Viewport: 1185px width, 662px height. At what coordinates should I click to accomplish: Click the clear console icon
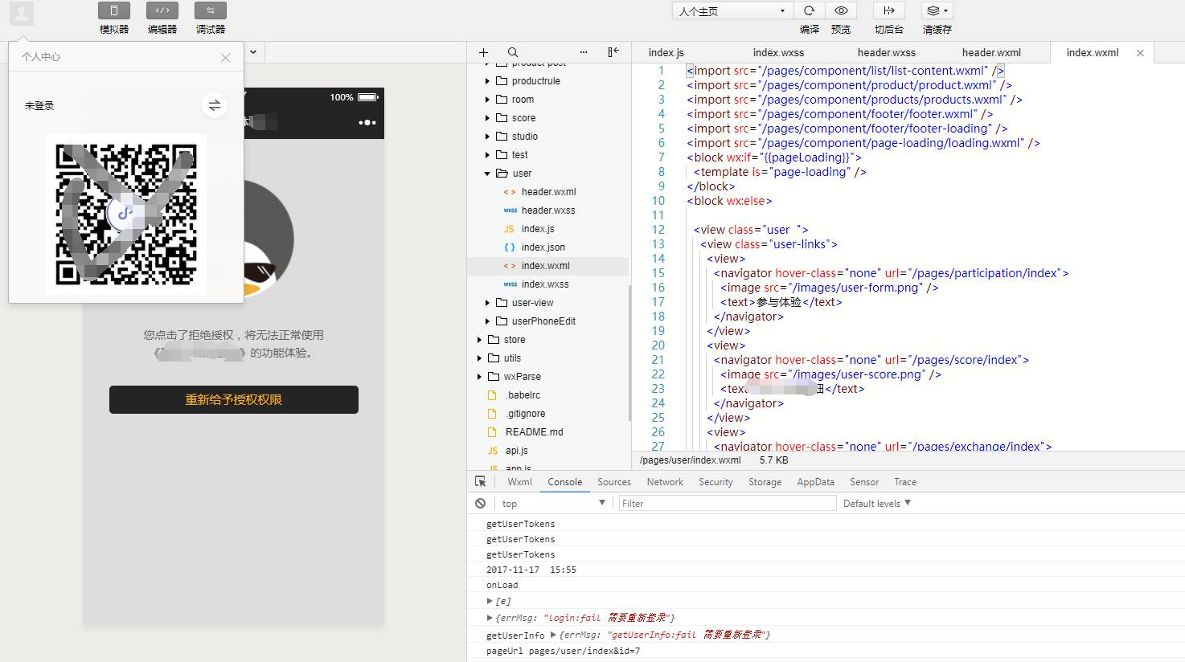coord(480,504)
